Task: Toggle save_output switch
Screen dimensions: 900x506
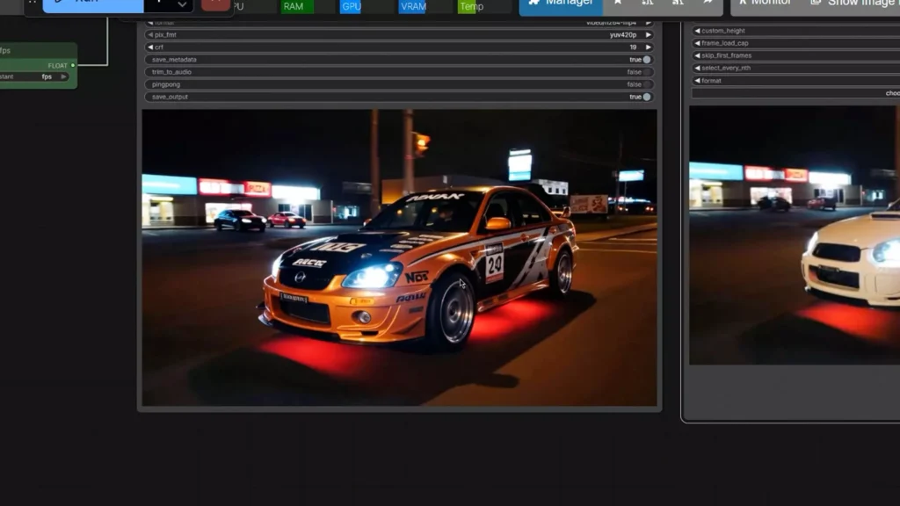Action: [x=647, y=97]
